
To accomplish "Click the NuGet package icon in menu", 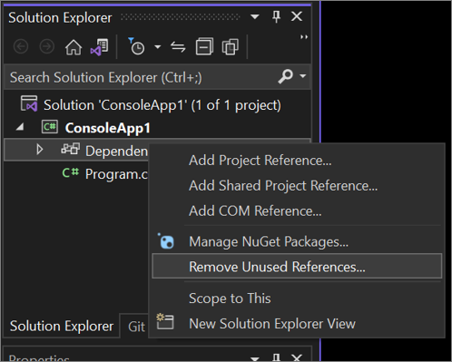I will [x=165, y=241].
